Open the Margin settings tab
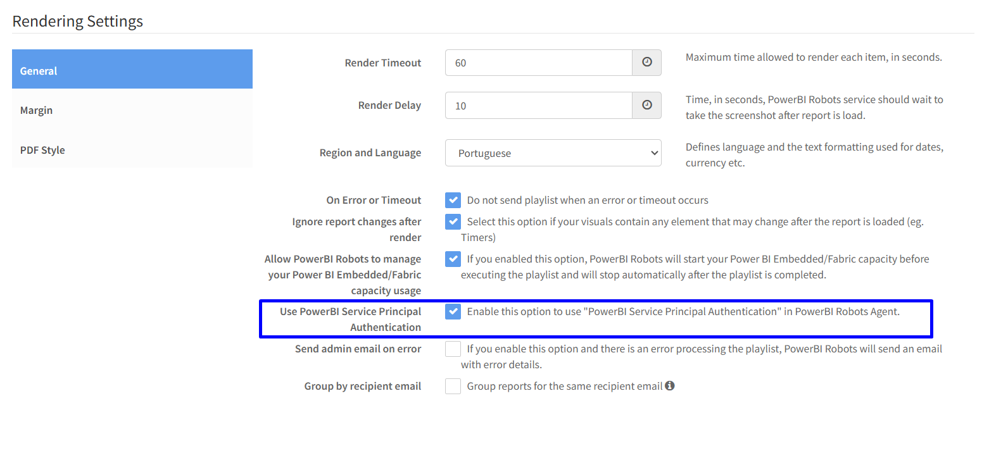Screen dimensions: 989x453 (x=132, y=110)
